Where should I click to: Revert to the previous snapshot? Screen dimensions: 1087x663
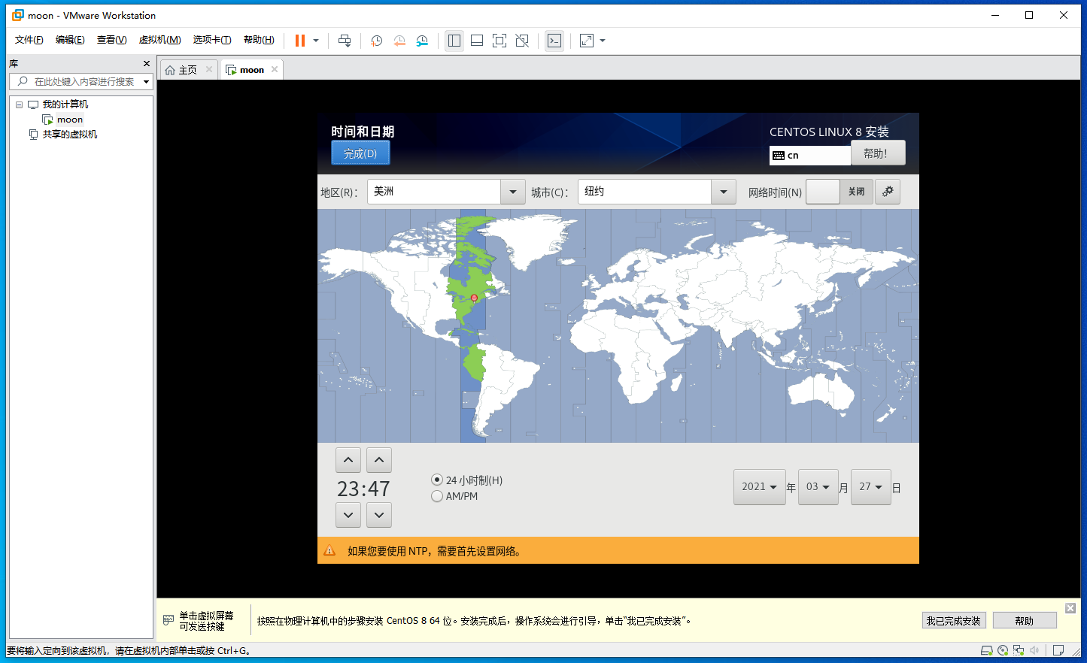pos(399,41)
